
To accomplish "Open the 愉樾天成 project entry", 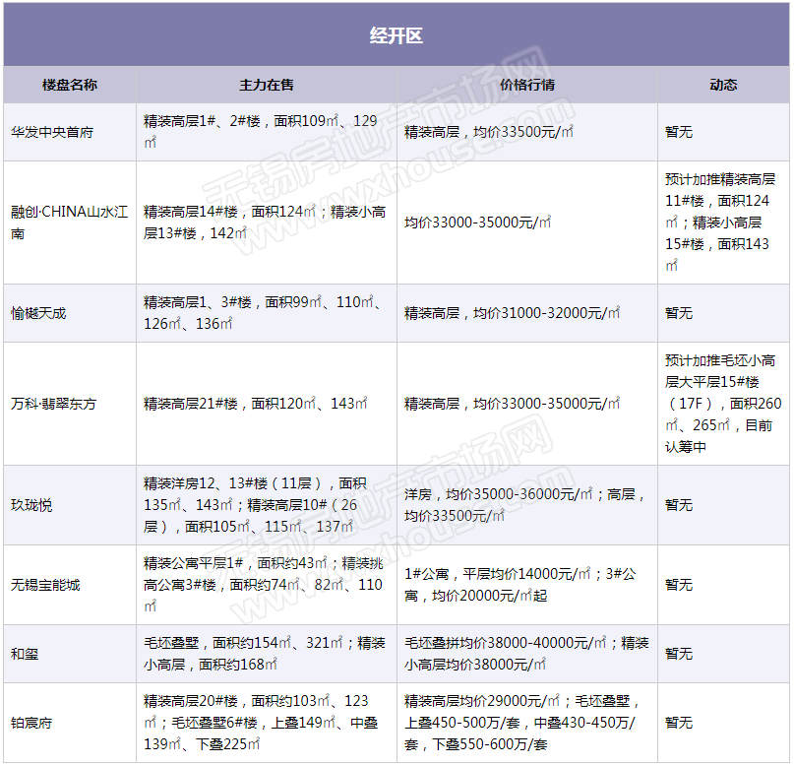I will [x=38, y=313].
